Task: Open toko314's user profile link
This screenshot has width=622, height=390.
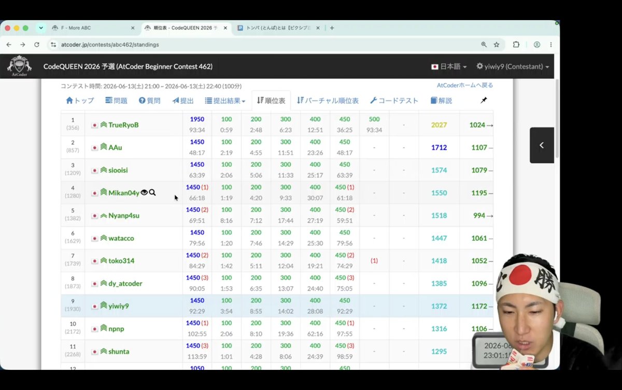Action: [121, 261]
